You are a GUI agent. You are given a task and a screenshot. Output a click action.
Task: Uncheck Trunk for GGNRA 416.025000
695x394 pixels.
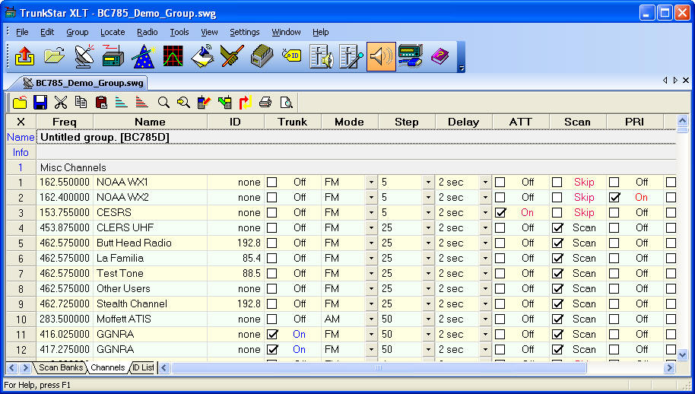pyautogui.click(x=271, y=334)
